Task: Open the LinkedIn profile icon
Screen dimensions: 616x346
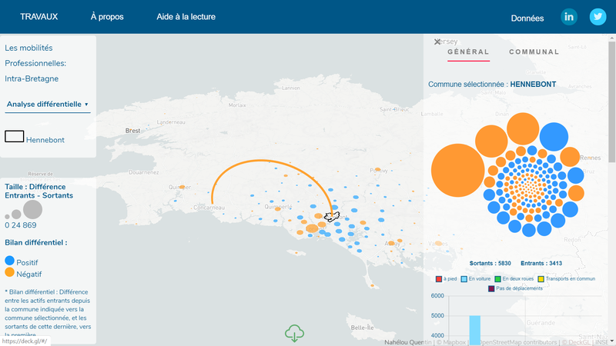Action: click(569, 17)
